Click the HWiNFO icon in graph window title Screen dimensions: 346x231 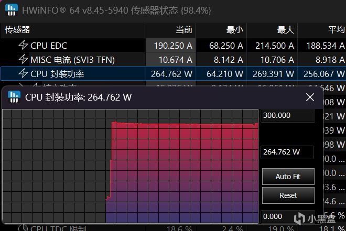(14, 97)
